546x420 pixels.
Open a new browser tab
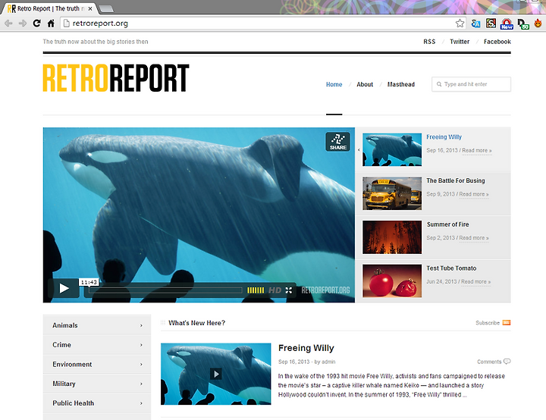(x=106, y=8)
